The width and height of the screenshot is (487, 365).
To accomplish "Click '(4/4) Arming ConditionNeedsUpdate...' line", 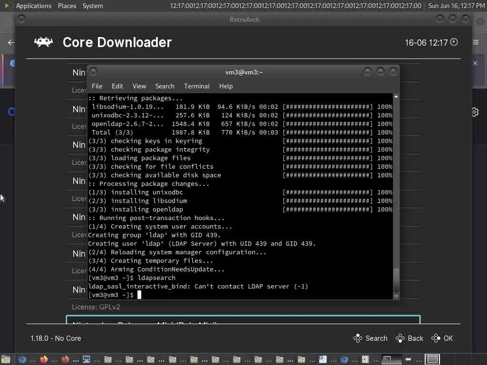I will (156, 269).
